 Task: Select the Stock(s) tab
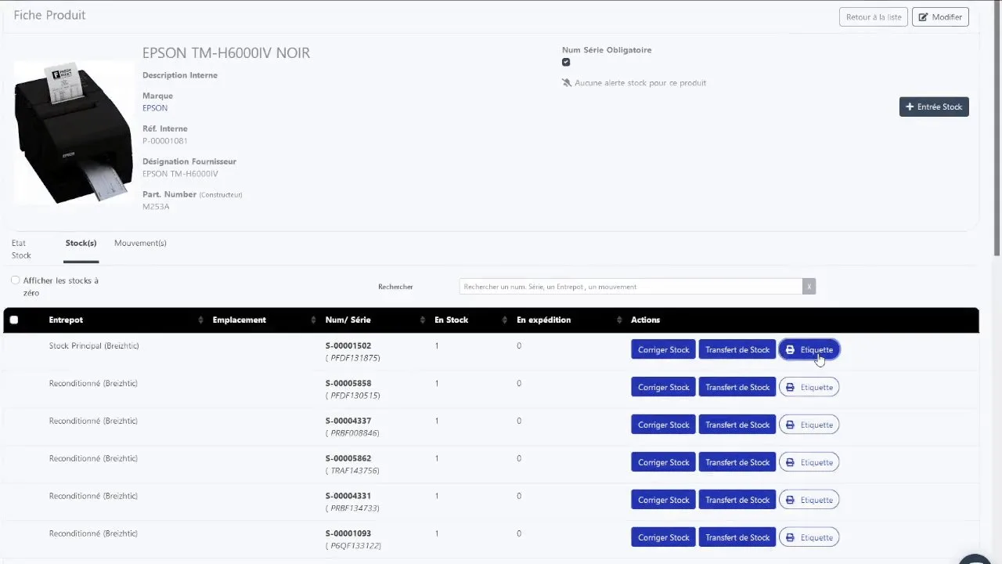pyautogui.click(x=81, y=243)
